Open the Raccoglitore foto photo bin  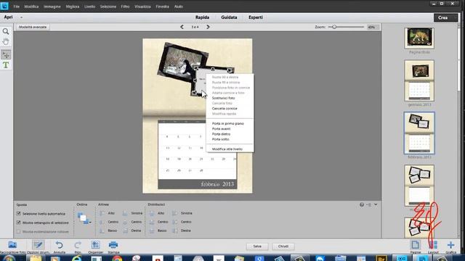pyautogui.click(x=12, y=246)
